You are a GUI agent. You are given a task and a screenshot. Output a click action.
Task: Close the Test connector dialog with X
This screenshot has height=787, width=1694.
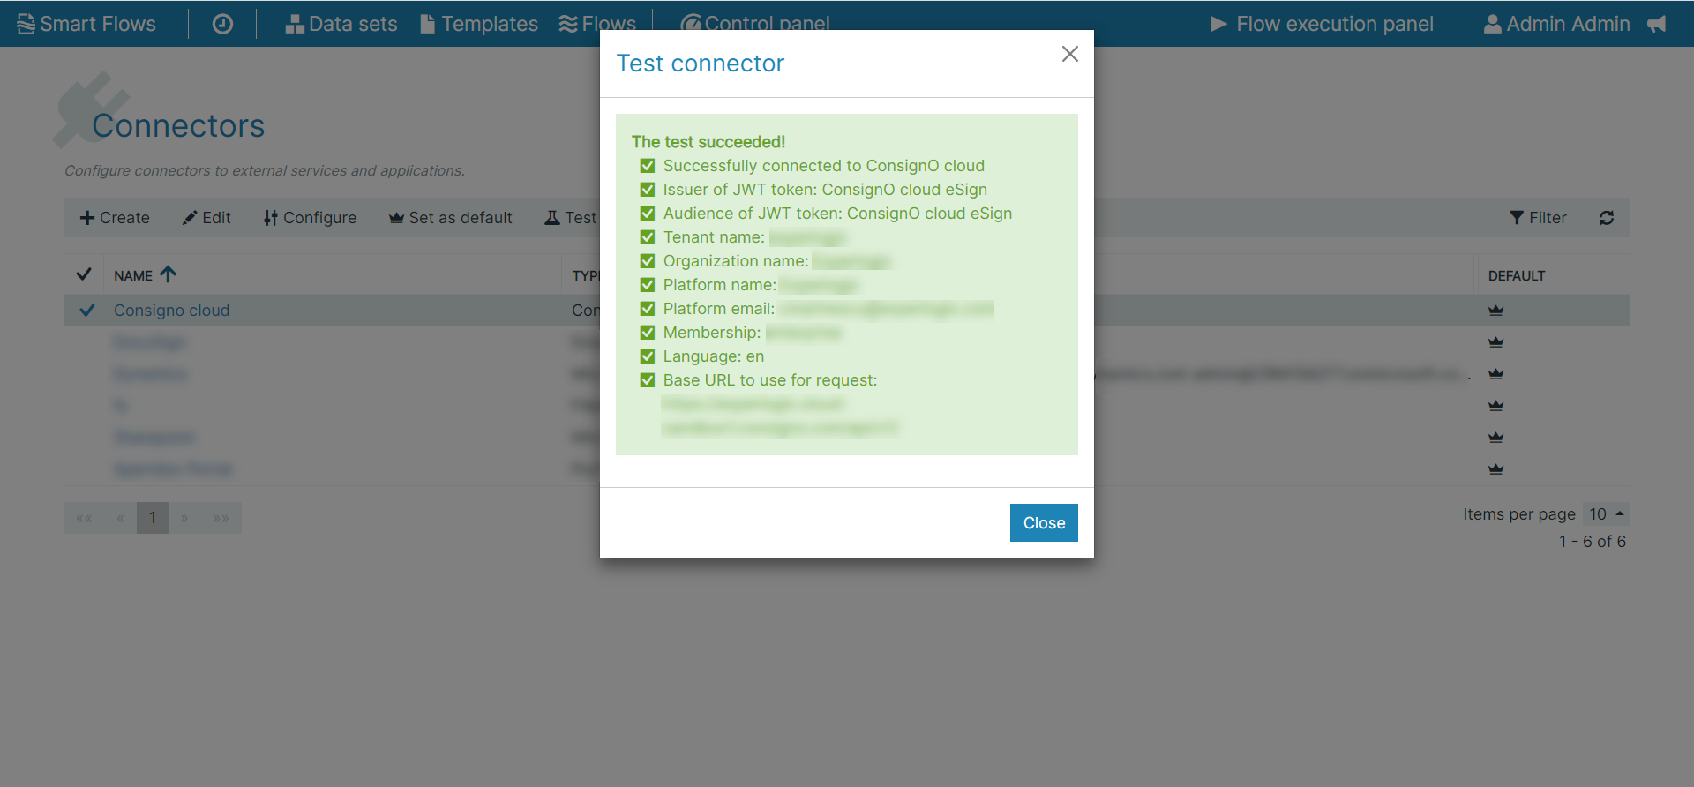1069,54
